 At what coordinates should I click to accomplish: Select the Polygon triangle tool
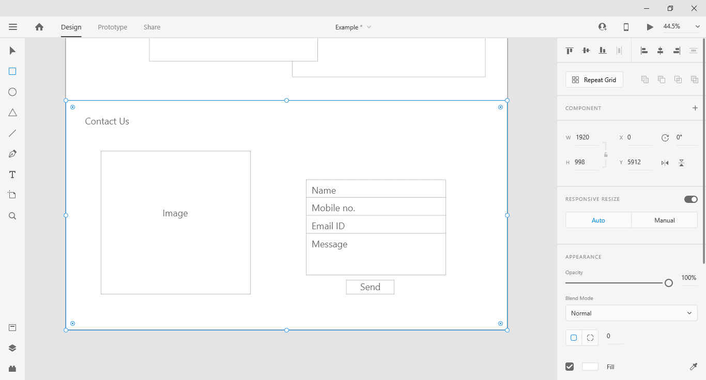(x=12, y=113)
